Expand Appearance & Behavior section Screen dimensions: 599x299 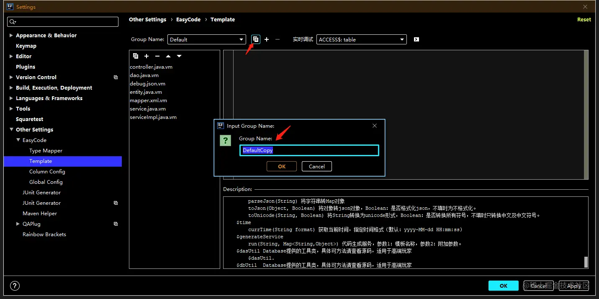[11, 36]
